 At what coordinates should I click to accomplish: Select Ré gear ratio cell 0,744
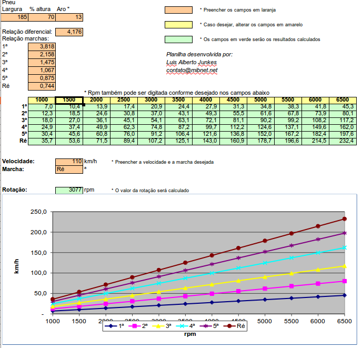pos(42,86)
